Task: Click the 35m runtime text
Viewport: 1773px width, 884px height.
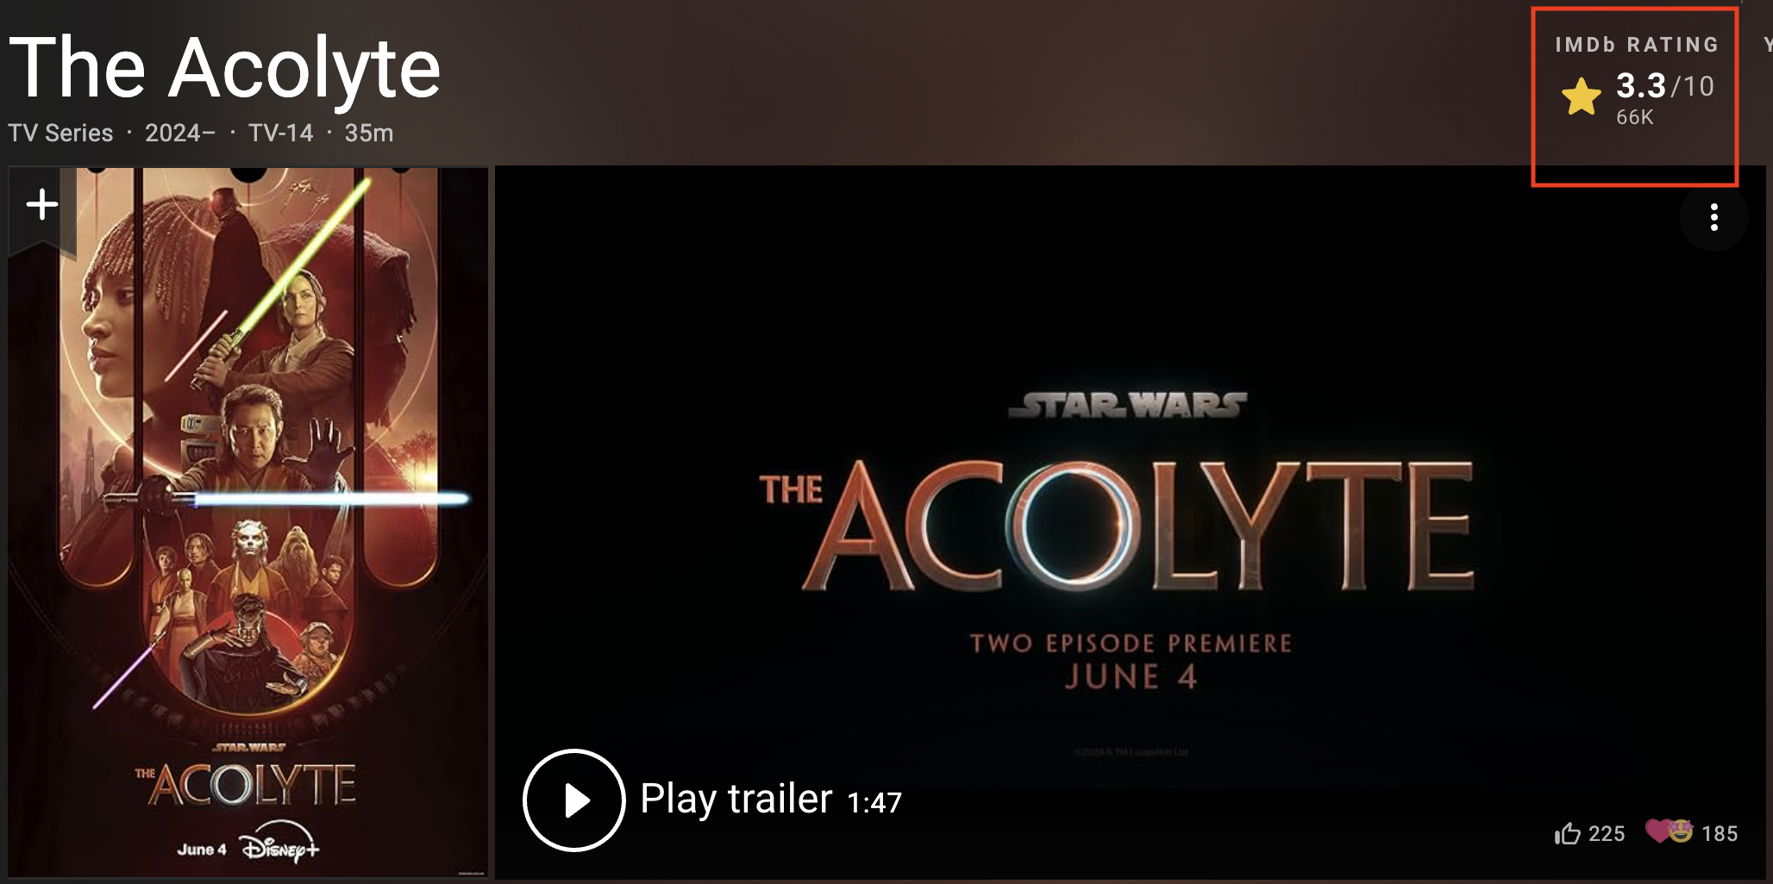Action: (x=369, y=133)
